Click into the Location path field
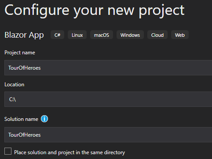The height and width of the screenshot is (159, 212). pos(108,99)
